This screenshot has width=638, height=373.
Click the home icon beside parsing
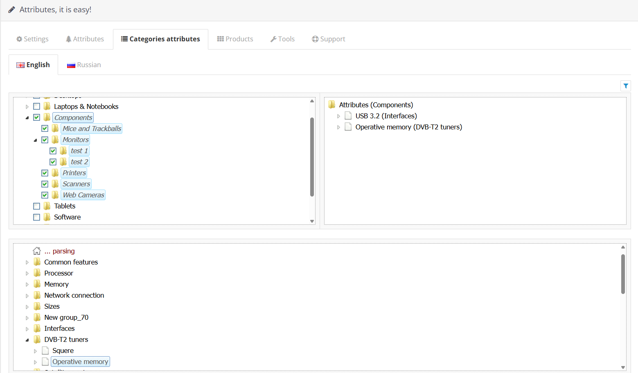[x=37, y=251]
